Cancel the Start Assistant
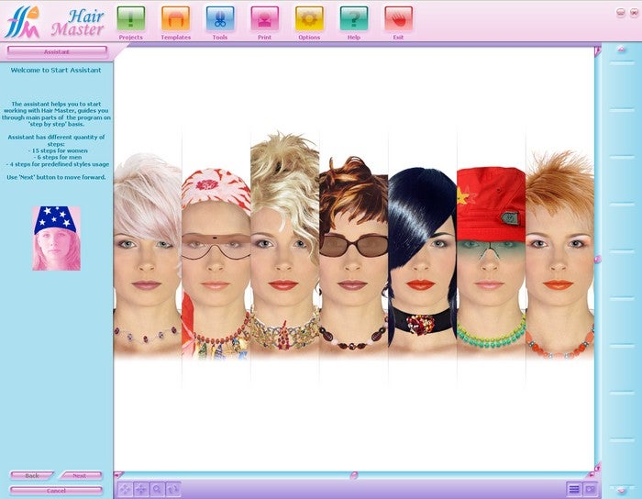This screenshot has width=642, height=499. pos(56,491)
